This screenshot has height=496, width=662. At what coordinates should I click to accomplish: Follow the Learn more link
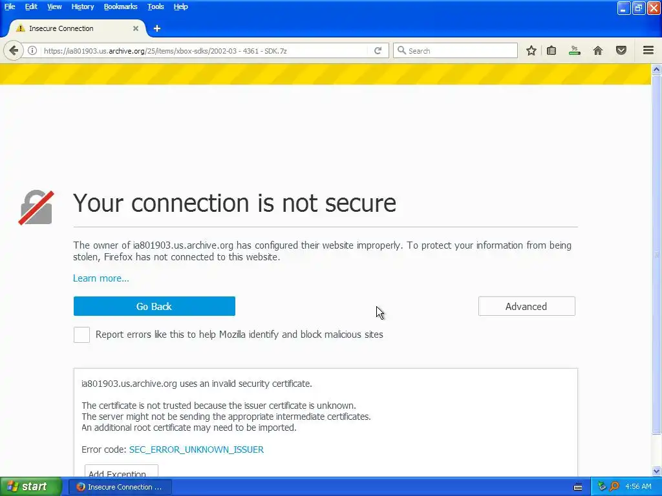coord(101,278)
